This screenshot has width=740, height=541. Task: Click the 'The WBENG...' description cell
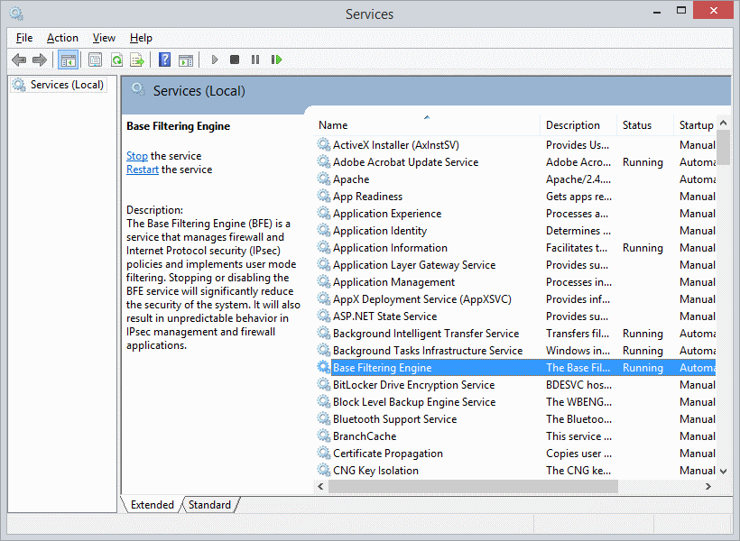point(578,402)
